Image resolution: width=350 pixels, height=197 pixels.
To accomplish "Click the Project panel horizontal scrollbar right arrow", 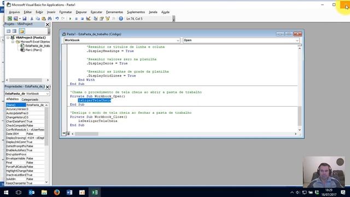I will (x=48, y=80).
